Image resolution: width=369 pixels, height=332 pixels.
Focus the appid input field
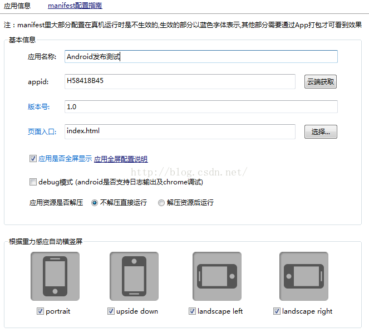(x=180, y=81)
